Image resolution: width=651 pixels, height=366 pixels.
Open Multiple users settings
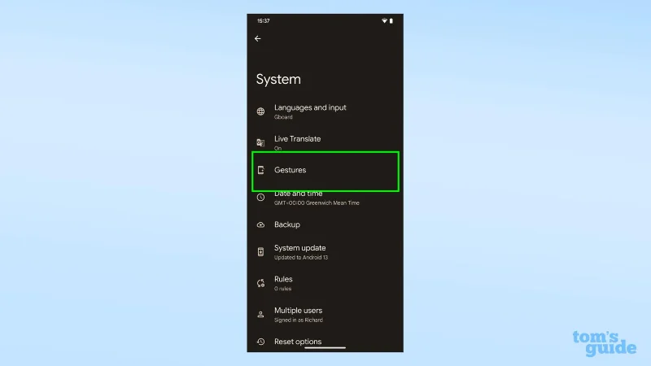325,315
